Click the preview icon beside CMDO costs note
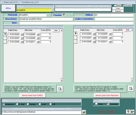 point(60,89)
